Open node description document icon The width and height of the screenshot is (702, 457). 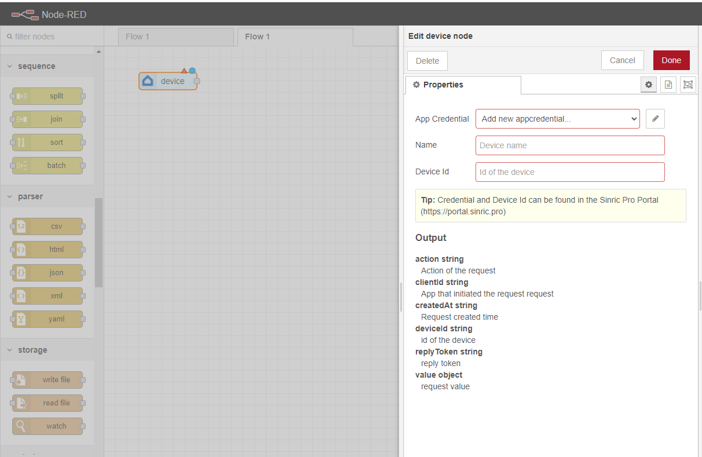point(668,85)
